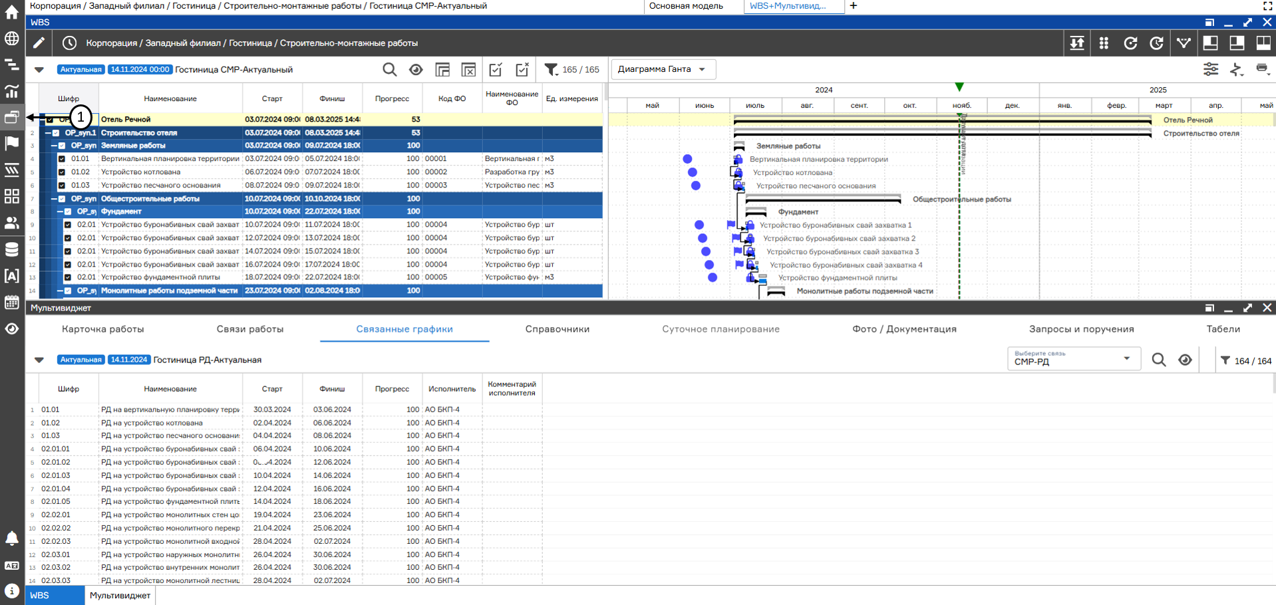The height and width of the screenshot is (605, 1276).
Task: Click the pencil edit icon in WBS toolbar
Action: [39, 43]
